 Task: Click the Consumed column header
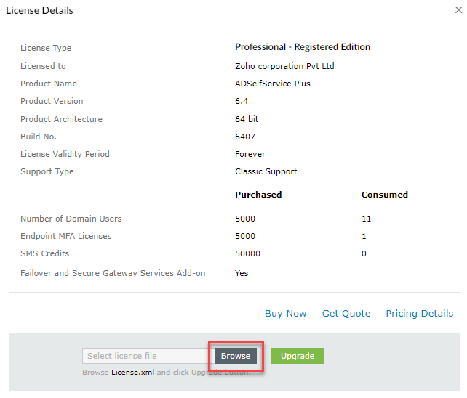tap(384, 195)
